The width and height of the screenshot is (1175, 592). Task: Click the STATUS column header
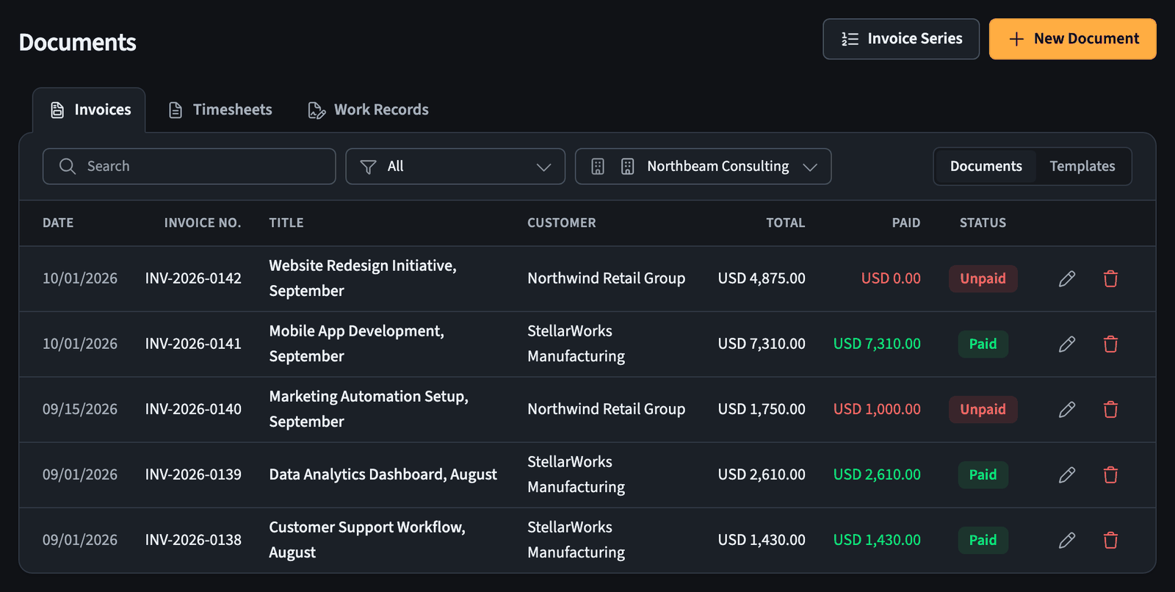pos(983,223)
